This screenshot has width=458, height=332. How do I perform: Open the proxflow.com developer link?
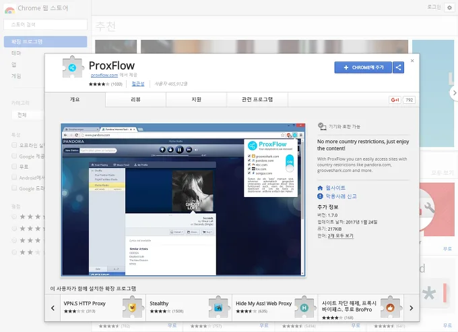104,75
